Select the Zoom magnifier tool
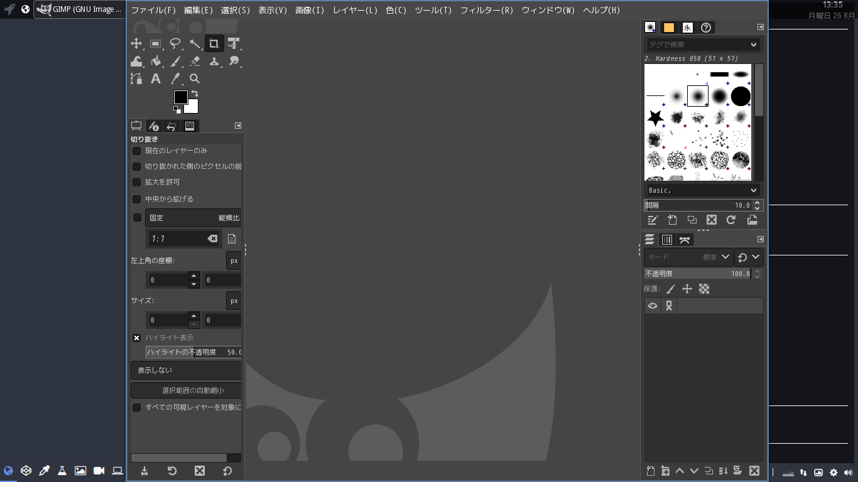This screenshot has height=482, width=858. [x=195, y=78]
